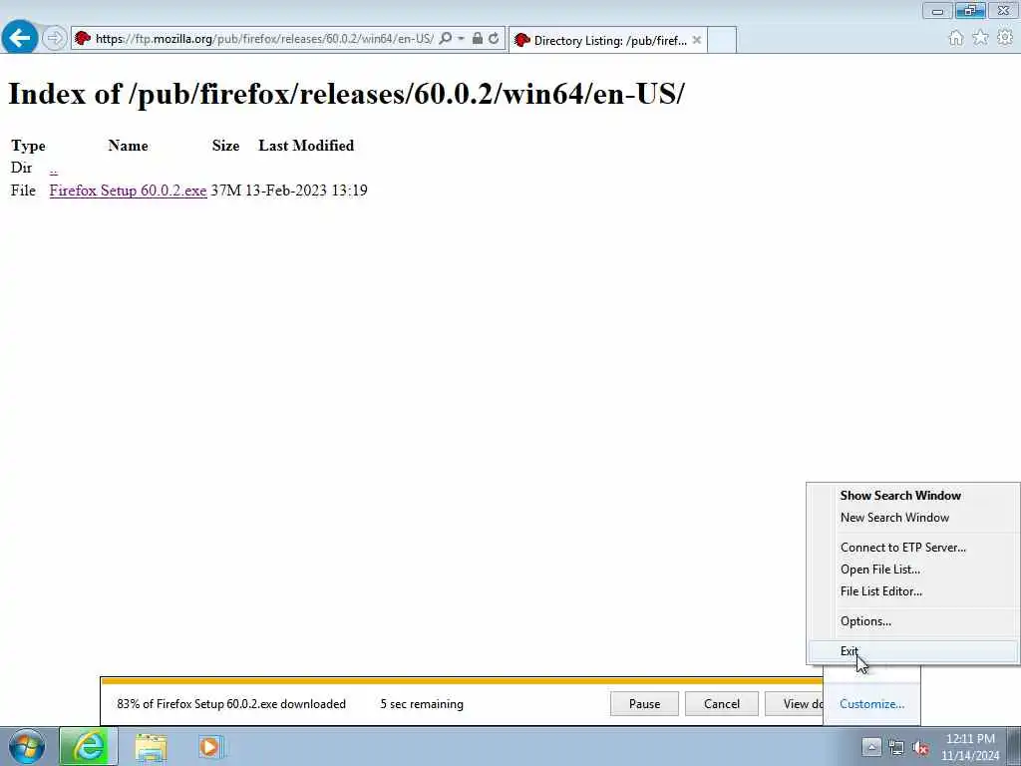
Task: Restore down the browser window
Action: point(970,10)
